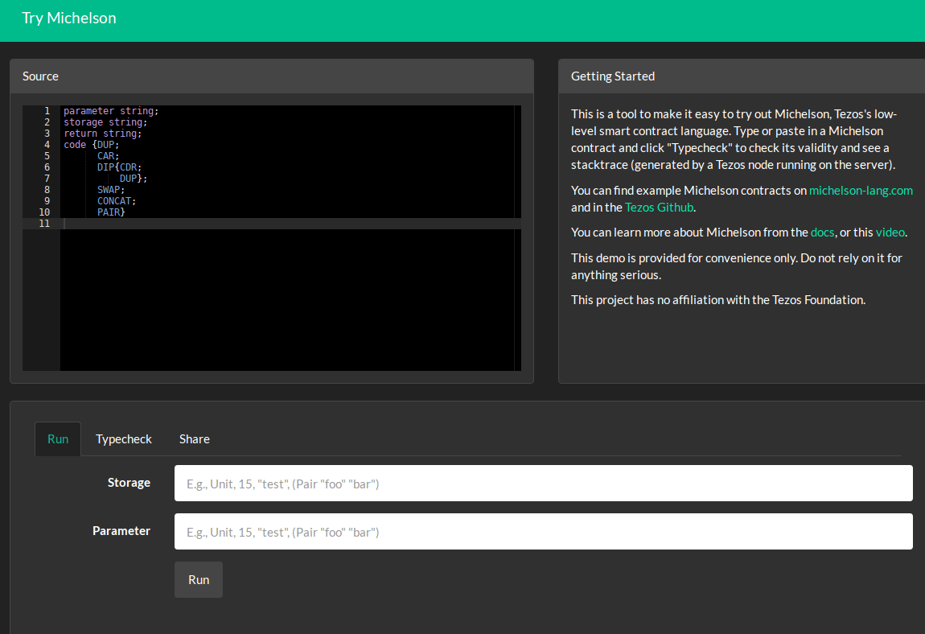The height and width of the screenshot is (634, 925).
Task: Place cursor on 'storage string;' line
Action: click(105, 122)
